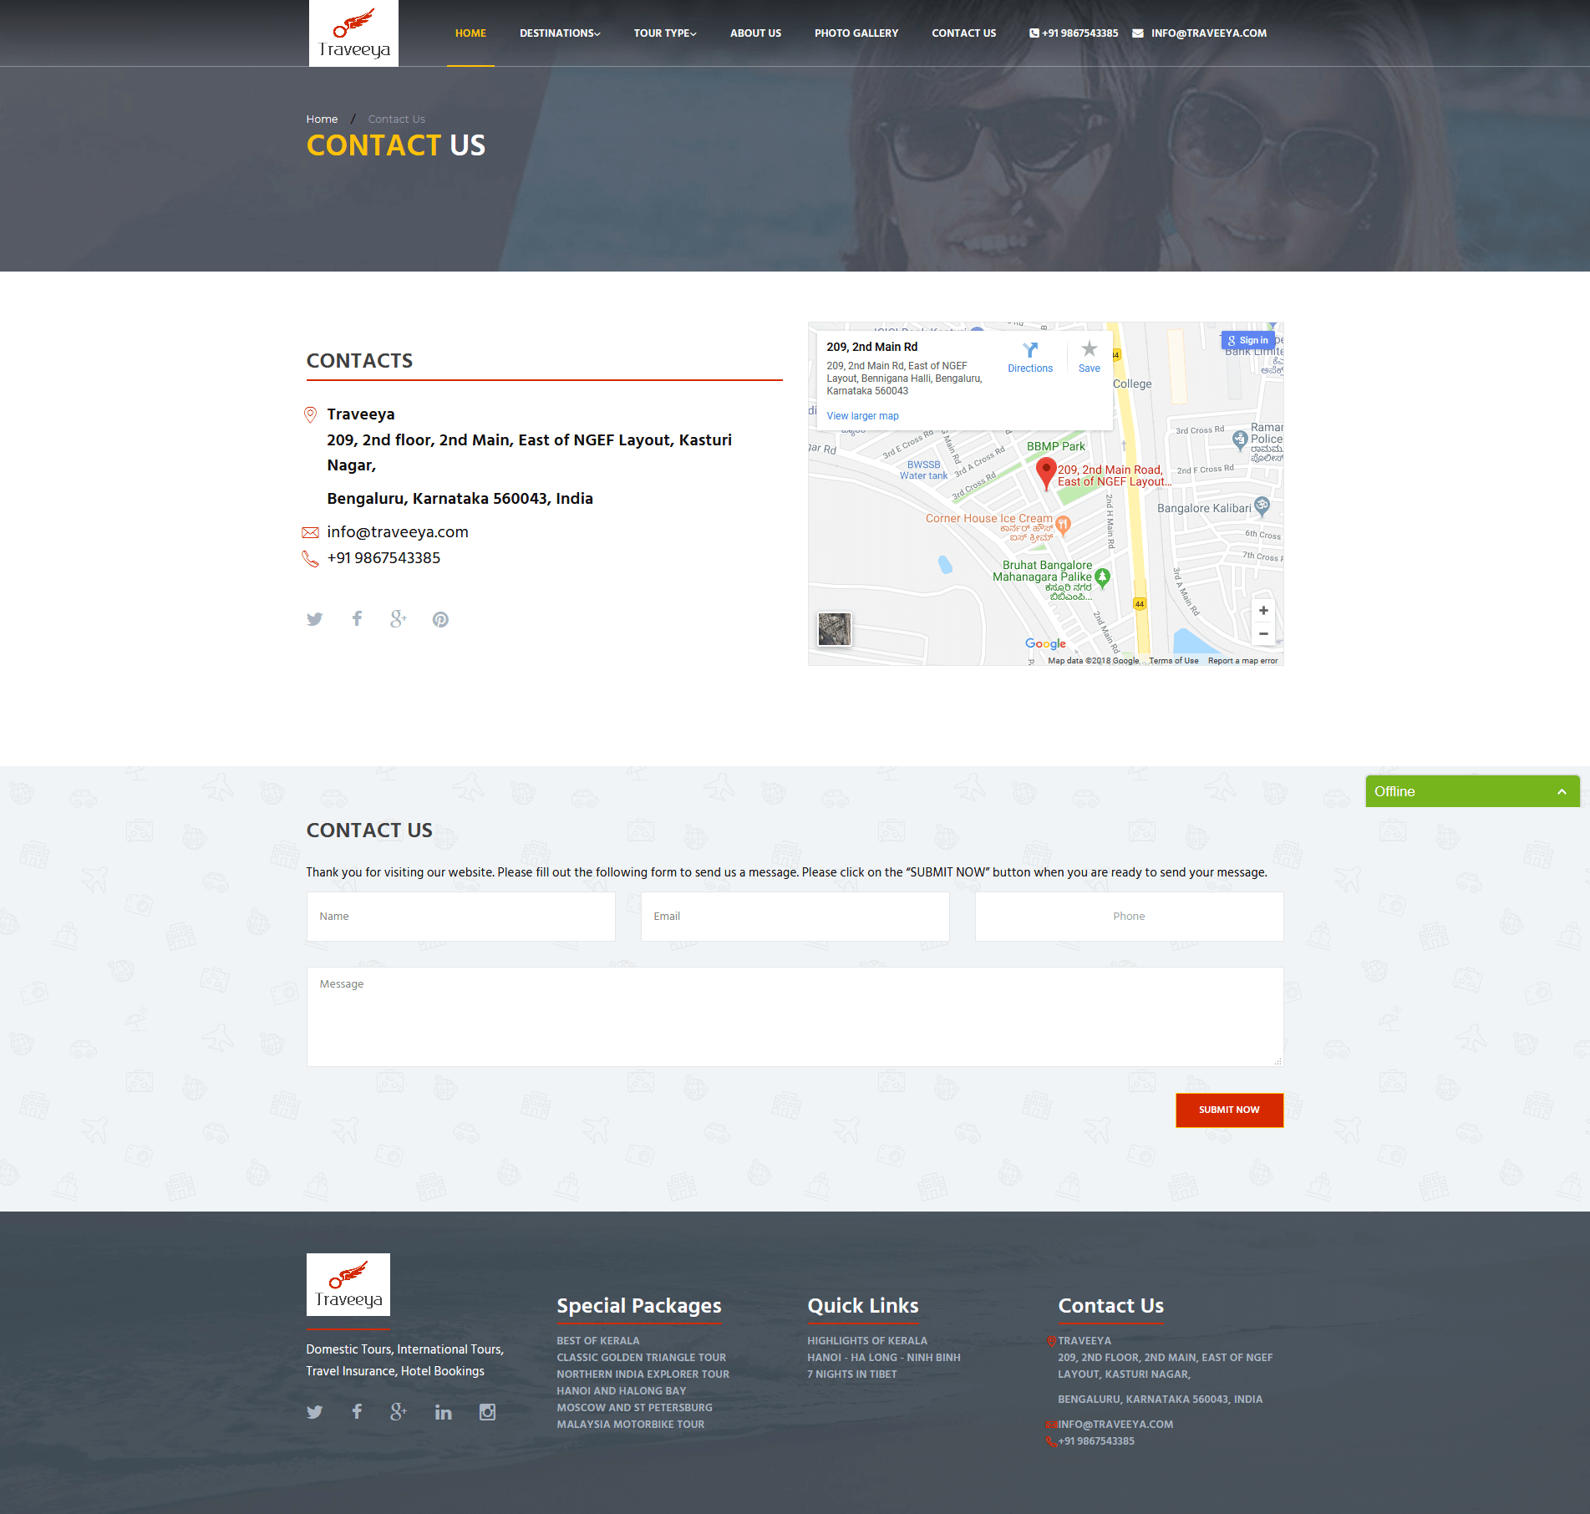Expand the Destinations dropdown menu
1590x1514 pixels.
(x=559, y=33)
